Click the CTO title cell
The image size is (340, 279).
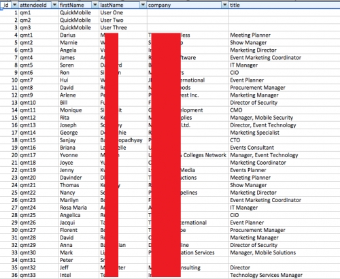tap(284, 140)
